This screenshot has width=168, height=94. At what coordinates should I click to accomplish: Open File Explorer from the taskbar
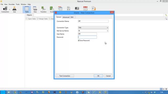pos(9,92)
